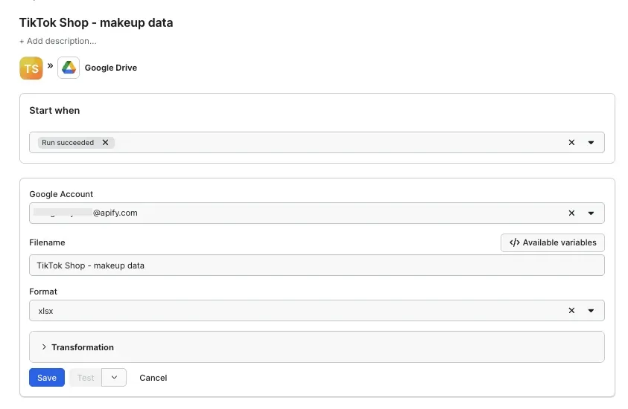Cancel the integration setup
Viewport: 628px width, 409px height.
click(x=153, y=378)
